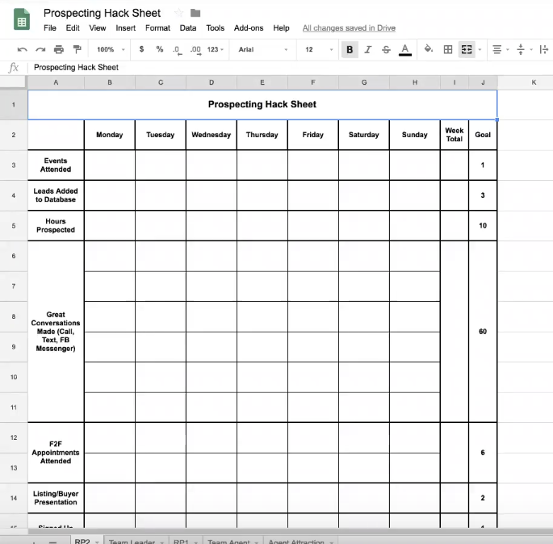Click the F2F Appointments Attended cell
Screen dimensions: 553x544
coord(56,453)
